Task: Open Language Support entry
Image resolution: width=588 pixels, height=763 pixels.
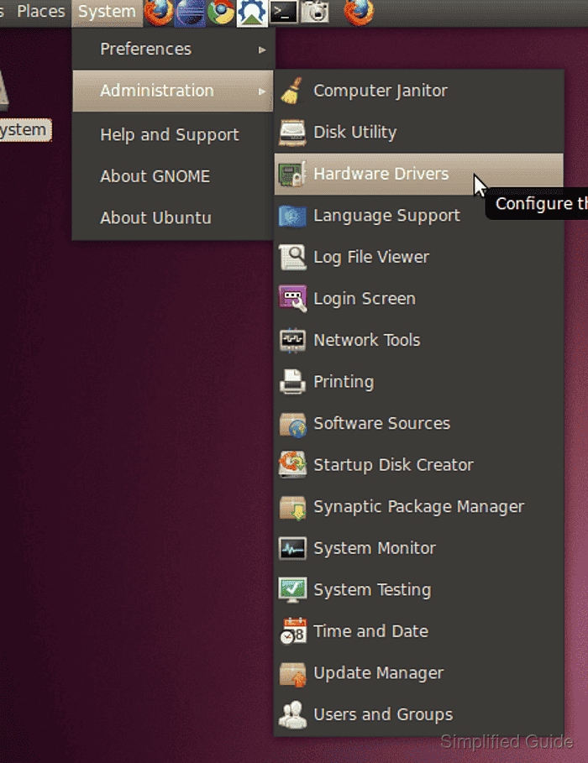Action: tap(419, 216)
